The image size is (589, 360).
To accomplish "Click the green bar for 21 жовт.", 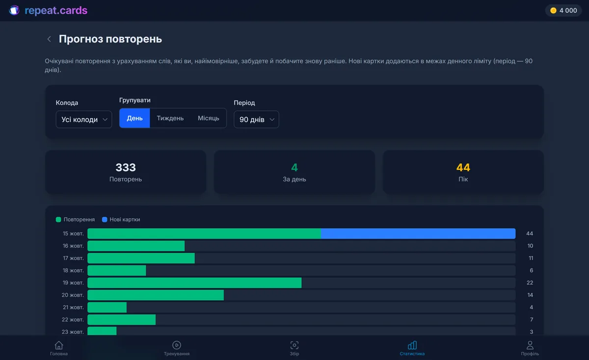I will (107, 307).
